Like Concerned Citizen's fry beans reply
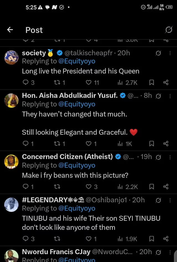 88,187
